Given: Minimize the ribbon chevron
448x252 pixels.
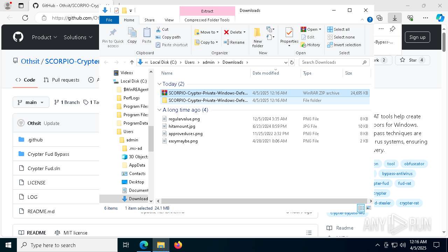Looking at the screenshot, I should (x=363, y=20).
